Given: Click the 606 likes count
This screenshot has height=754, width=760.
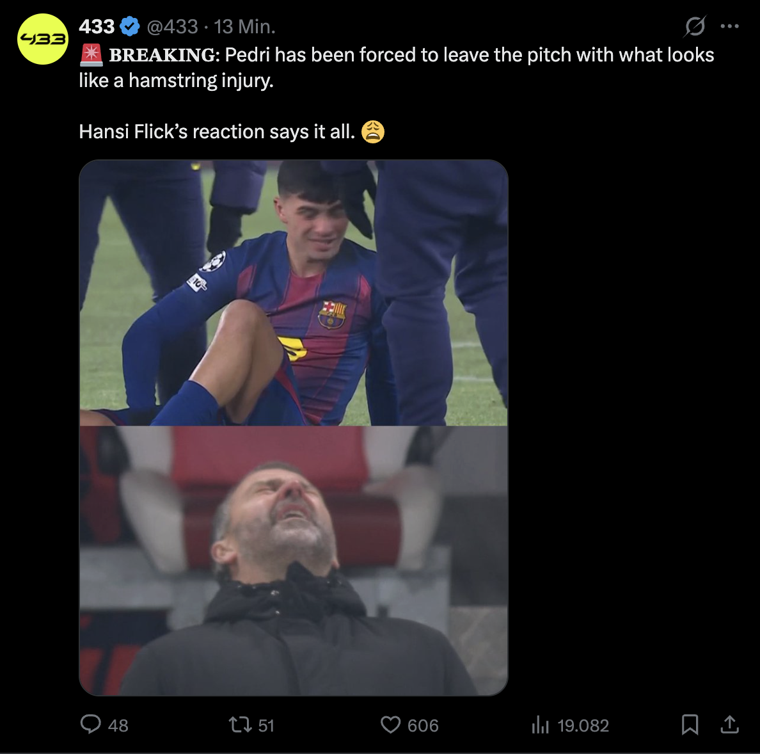Looking at the screenshot, I should [423, 725].
